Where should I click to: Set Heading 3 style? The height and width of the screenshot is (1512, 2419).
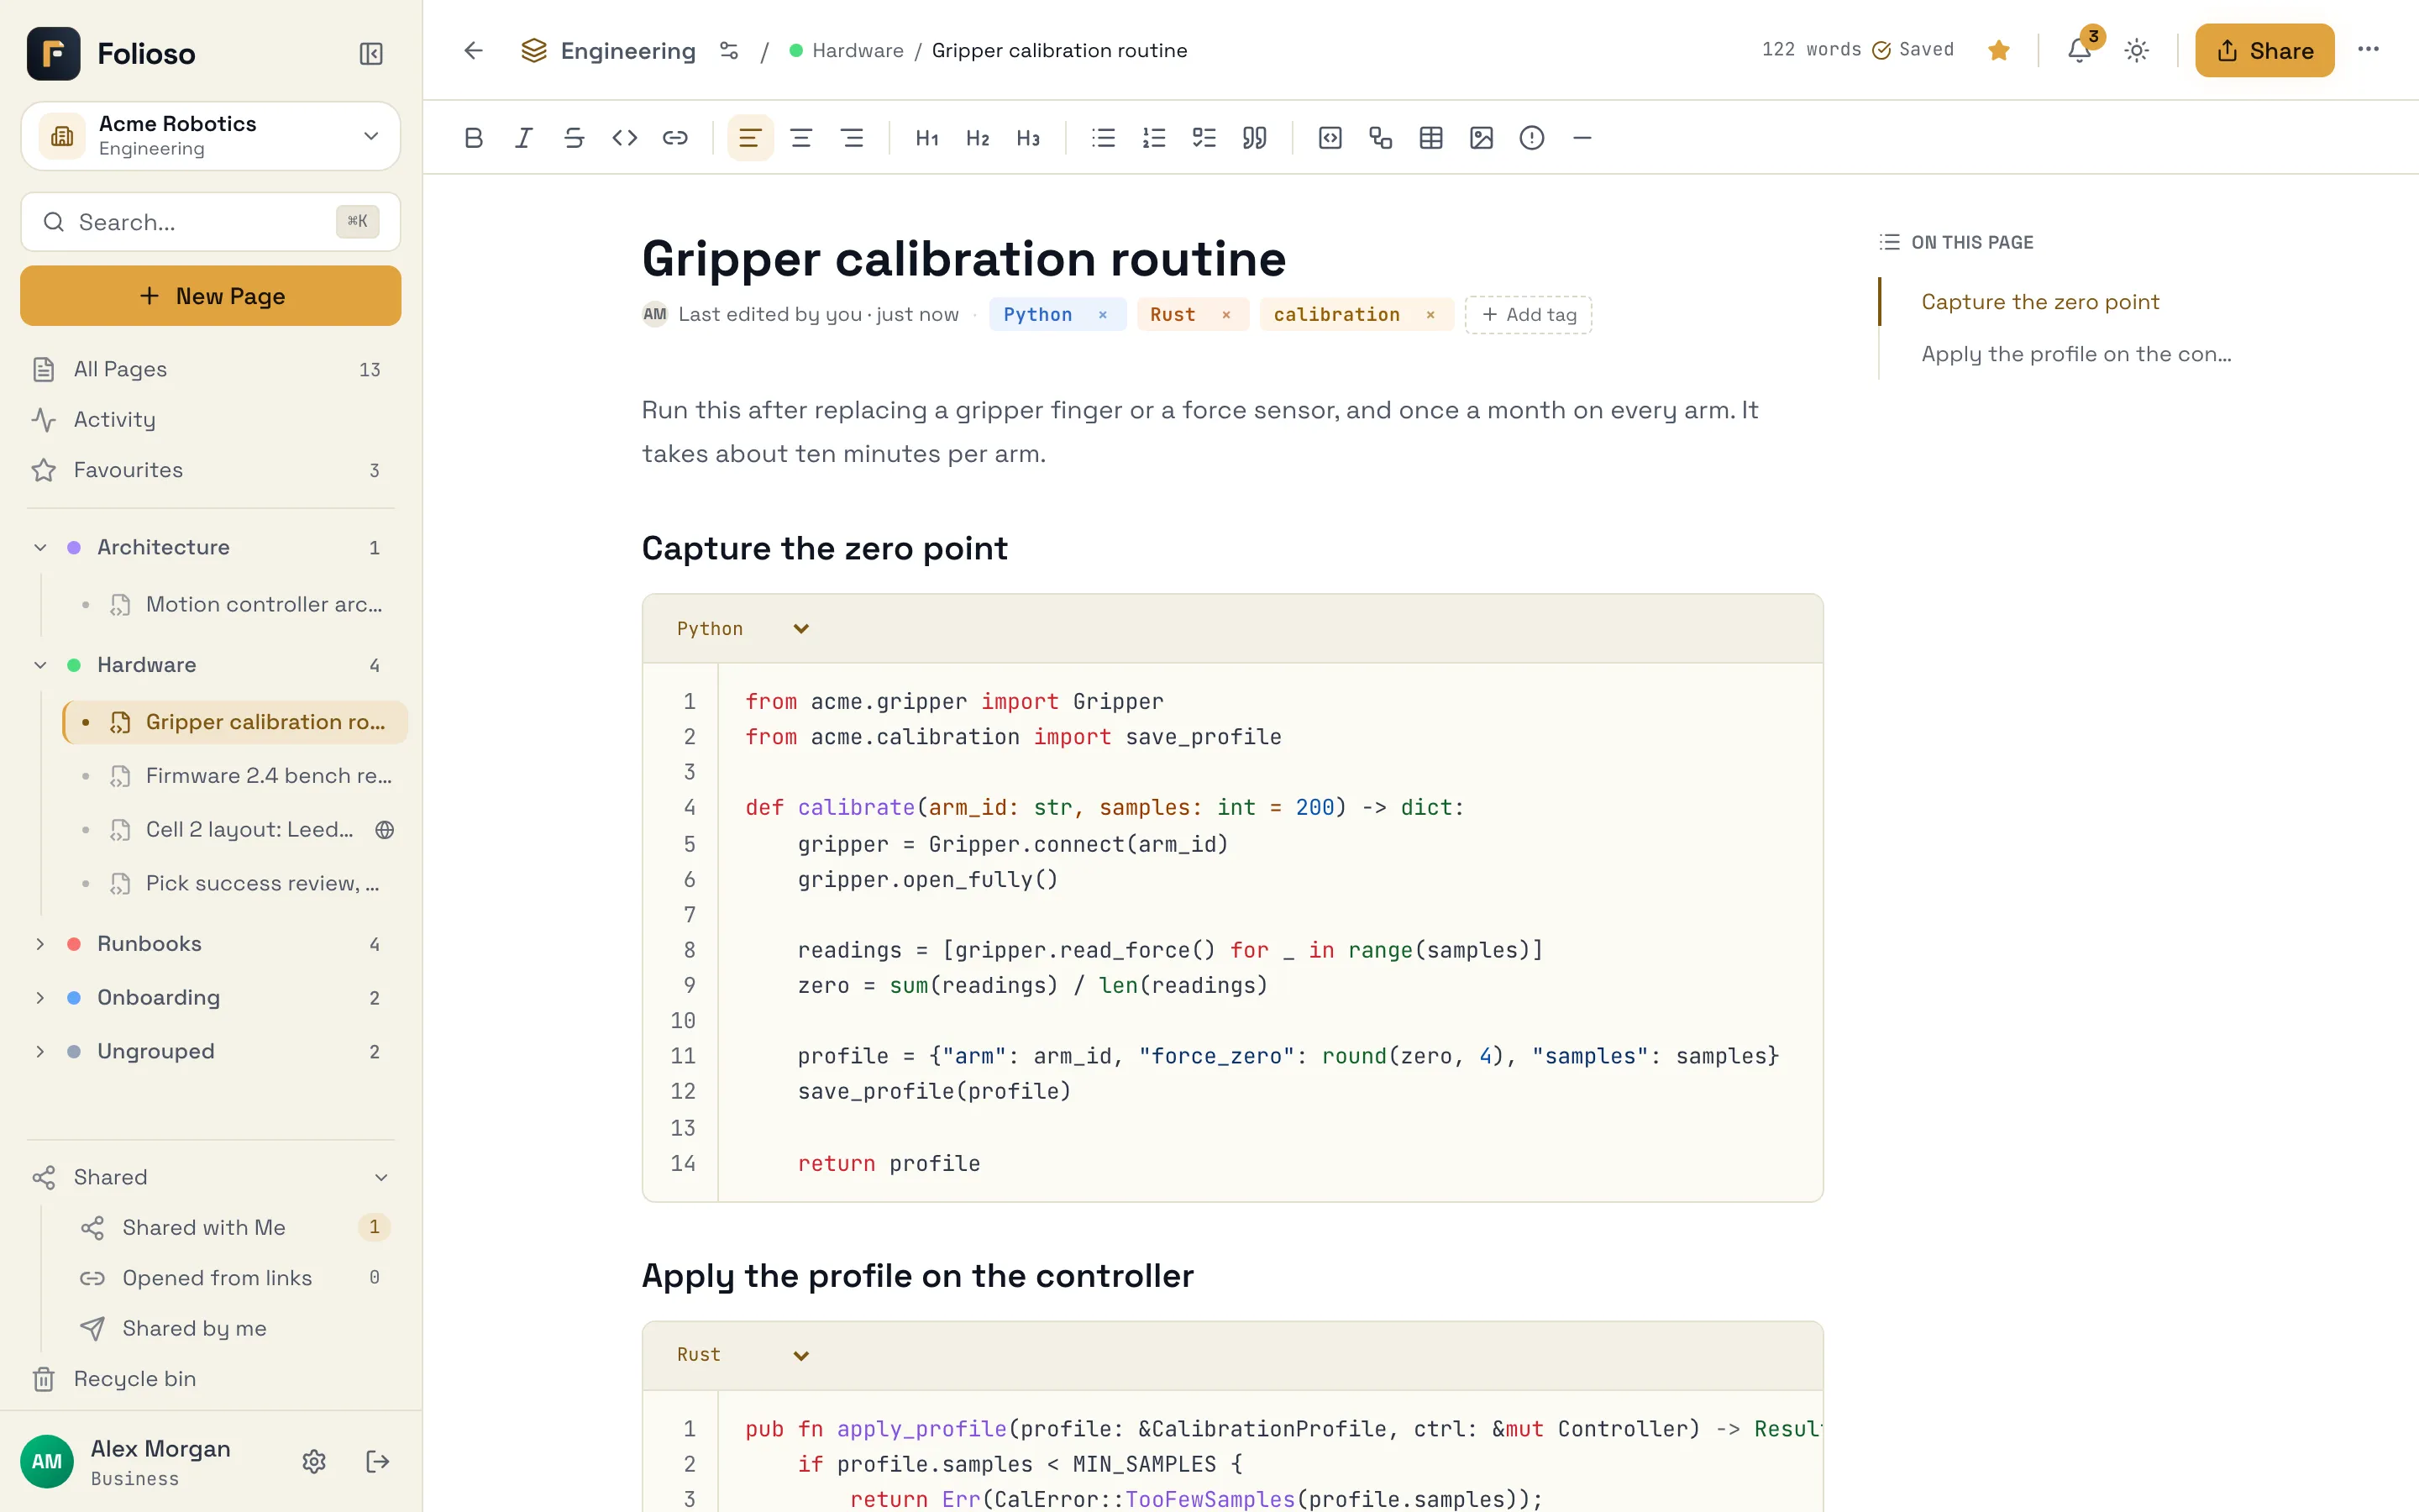pyautogui.click(x=1027, y=138)
